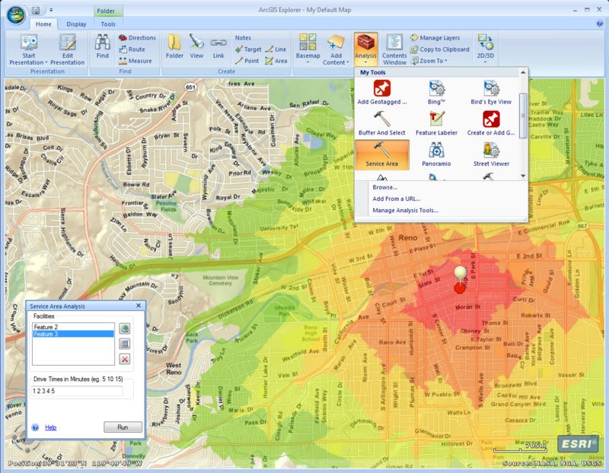This screenshot has width=609, height=473.
Task: Open Manage Analysis Tools... entry
Action: [x=405, y=211]
